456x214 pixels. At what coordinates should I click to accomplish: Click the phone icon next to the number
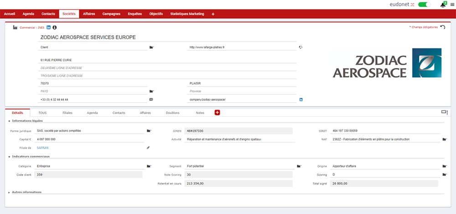click(151, 99)
